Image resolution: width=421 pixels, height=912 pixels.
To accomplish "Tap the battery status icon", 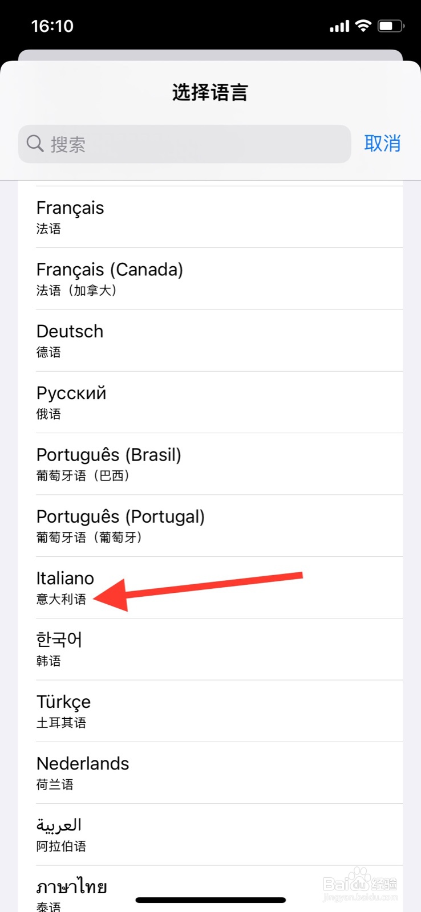I will pos(391,26).
